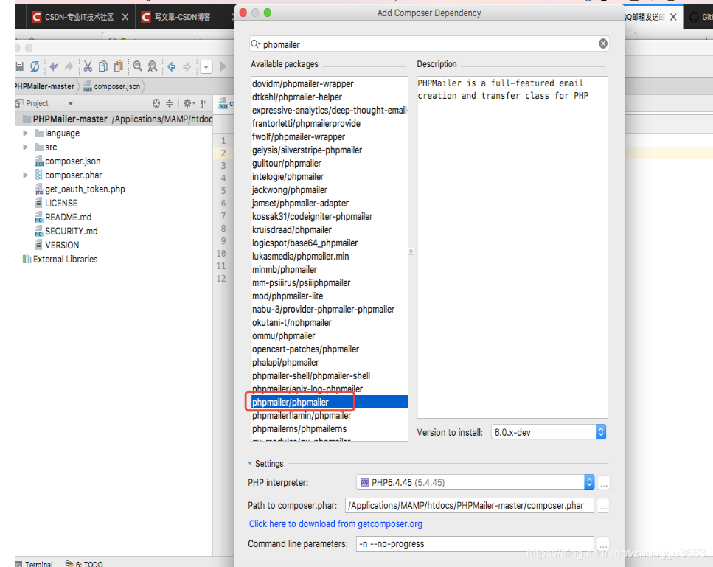Image resolution: width=713 pixels, height=567 pixels.
Task: Click the Replace magnifier-with-A icon
Action: point(153,67)
